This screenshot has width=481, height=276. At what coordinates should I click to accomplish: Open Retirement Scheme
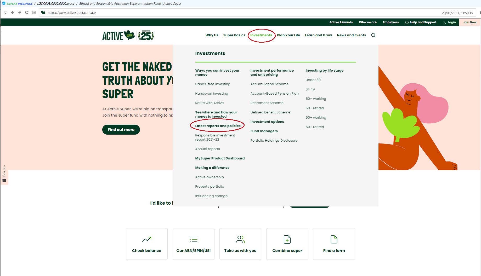coord(267,103)
